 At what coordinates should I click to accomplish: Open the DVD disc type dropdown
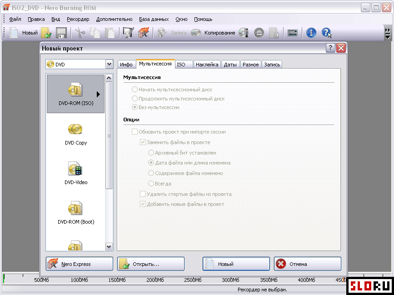click(x=109, y=64)
